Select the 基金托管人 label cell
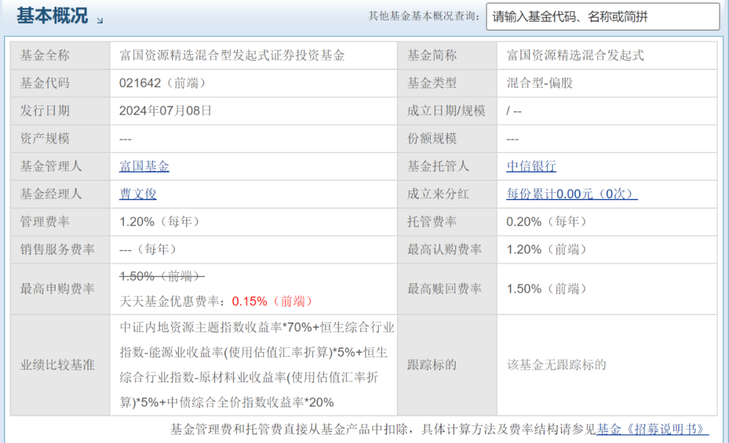The image size is (729, 443). pos(448,167)
